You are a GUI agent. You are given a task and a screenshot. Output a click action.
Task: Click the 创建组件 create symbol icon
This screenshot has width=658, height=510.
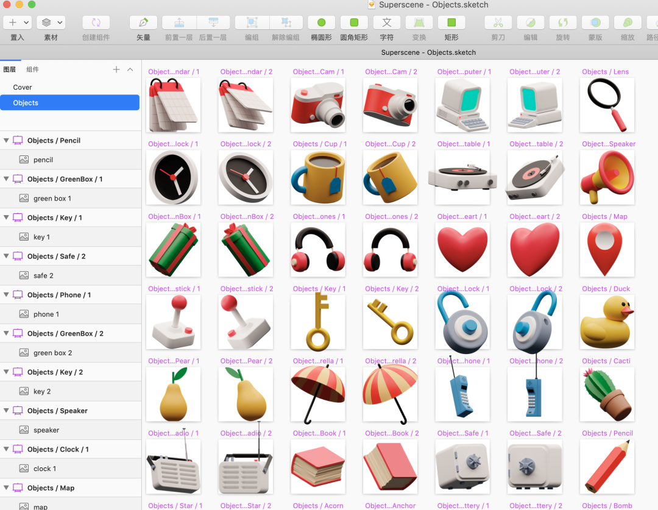[96, 23]
